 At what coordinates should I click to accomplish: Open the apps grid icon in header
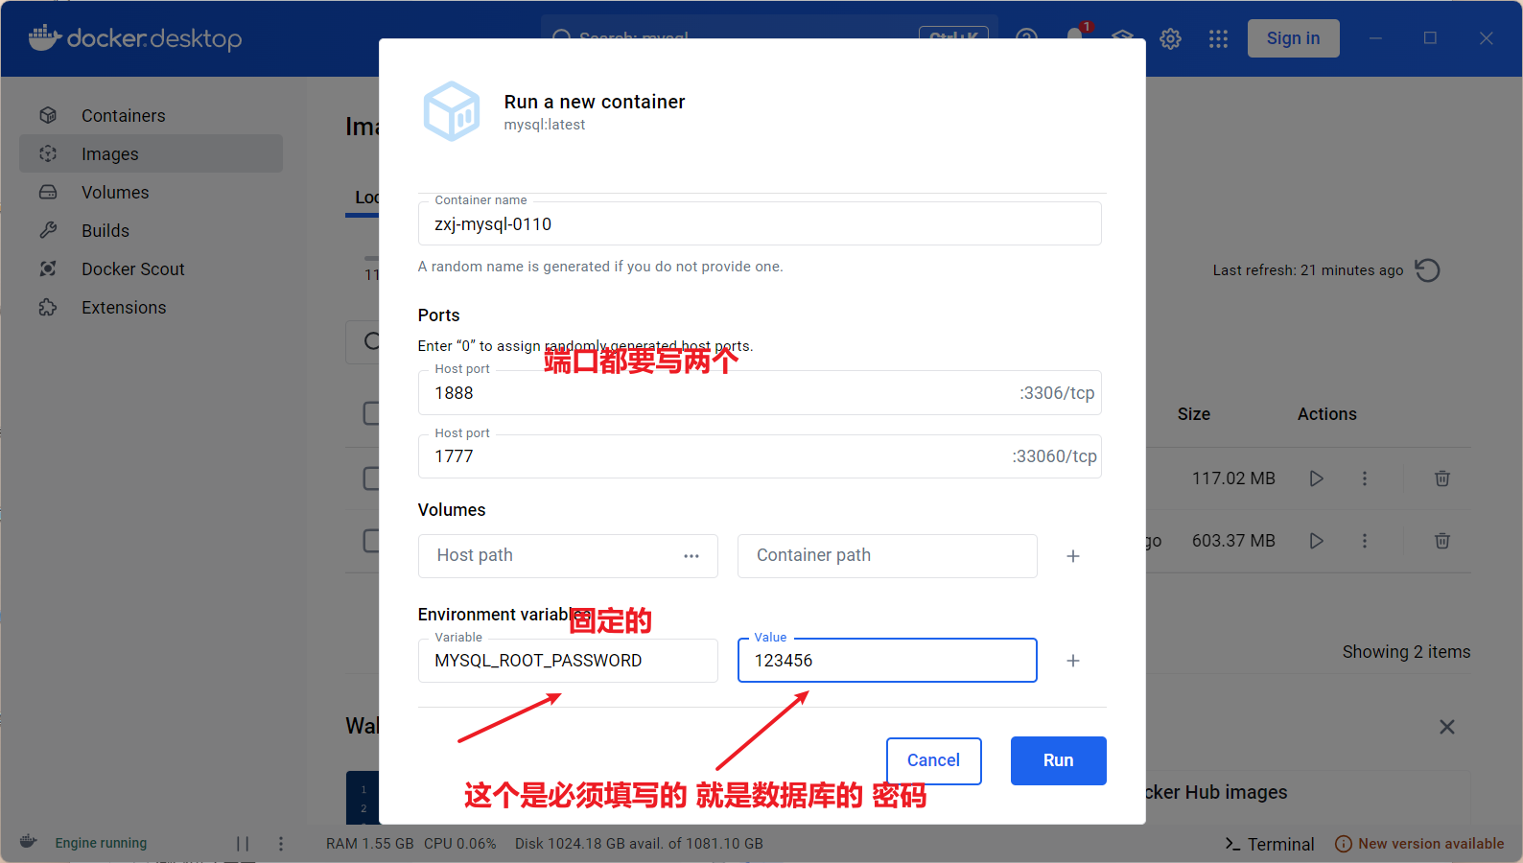(x=1218, y=38)
